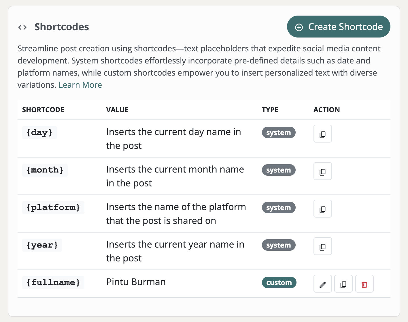Select the Pintu Burman value text
The width and height of the screenshot is (408, 322).
(x=136, y=282)
